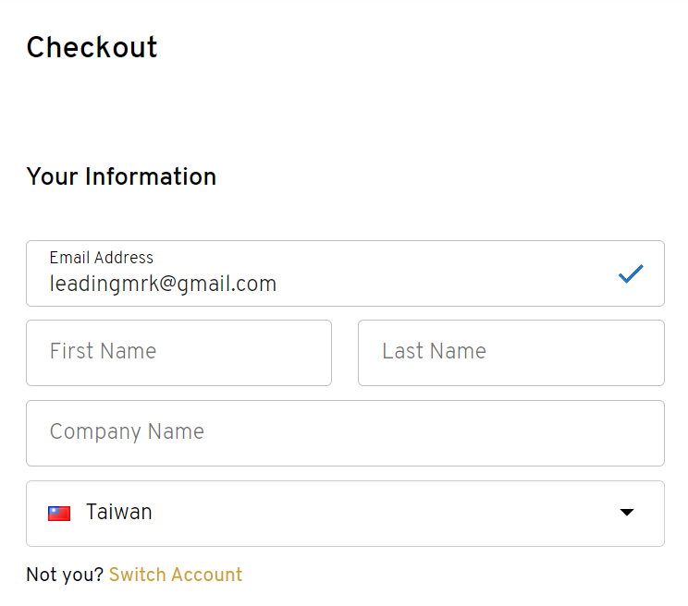Click the Switch Account link

[176, 575]
